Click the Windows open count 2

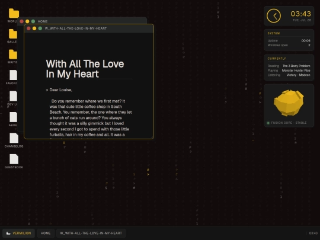[x=309, y=45]
